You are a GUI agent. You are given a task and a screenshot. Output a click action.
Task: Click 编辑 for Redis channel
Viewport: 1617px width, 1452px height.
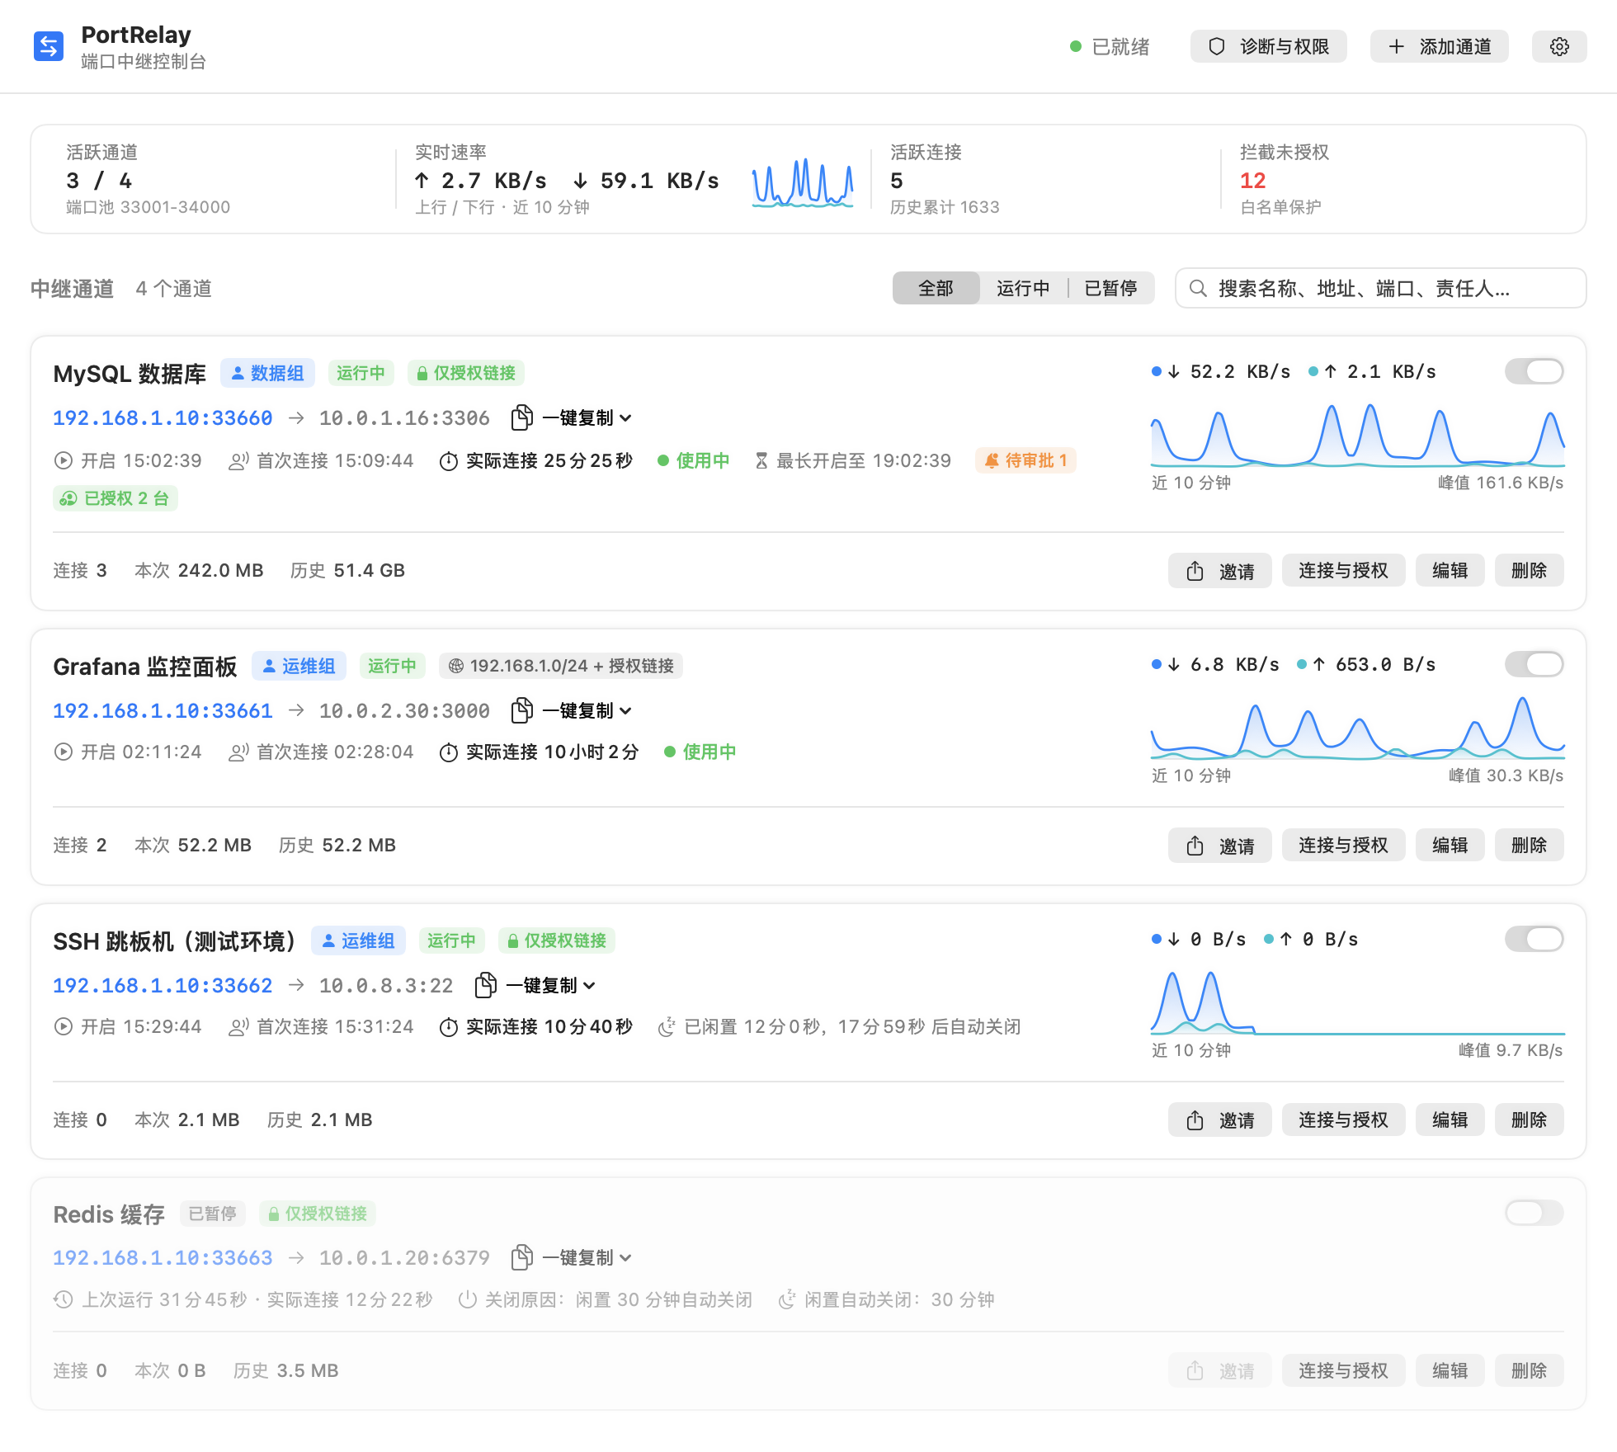click(x=1450, y=1370)
